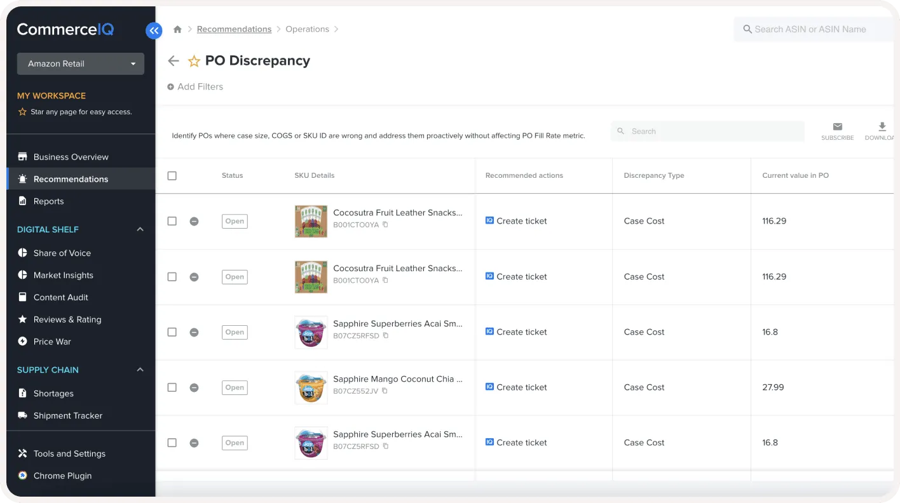Click the Sapphire Mango Coconut Chia product thumbnail
This screenshot has width=900, height=503.
pos(311,387)
